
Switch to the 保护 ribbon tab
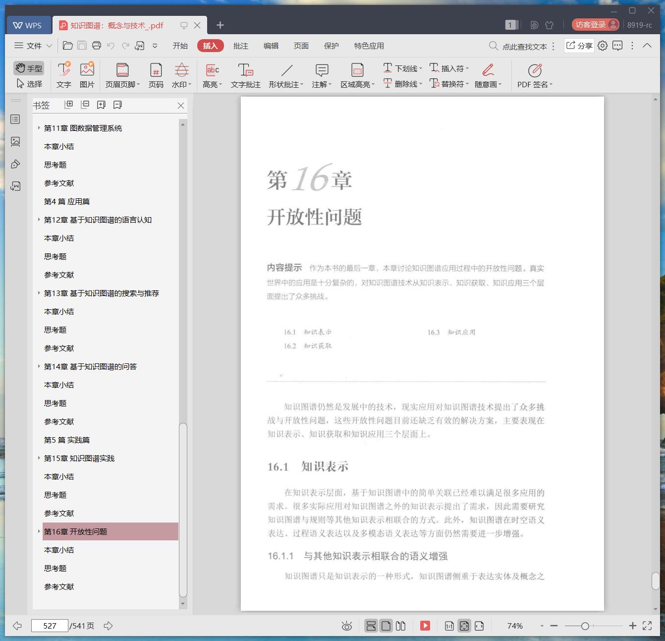click(x=331, y=46)
